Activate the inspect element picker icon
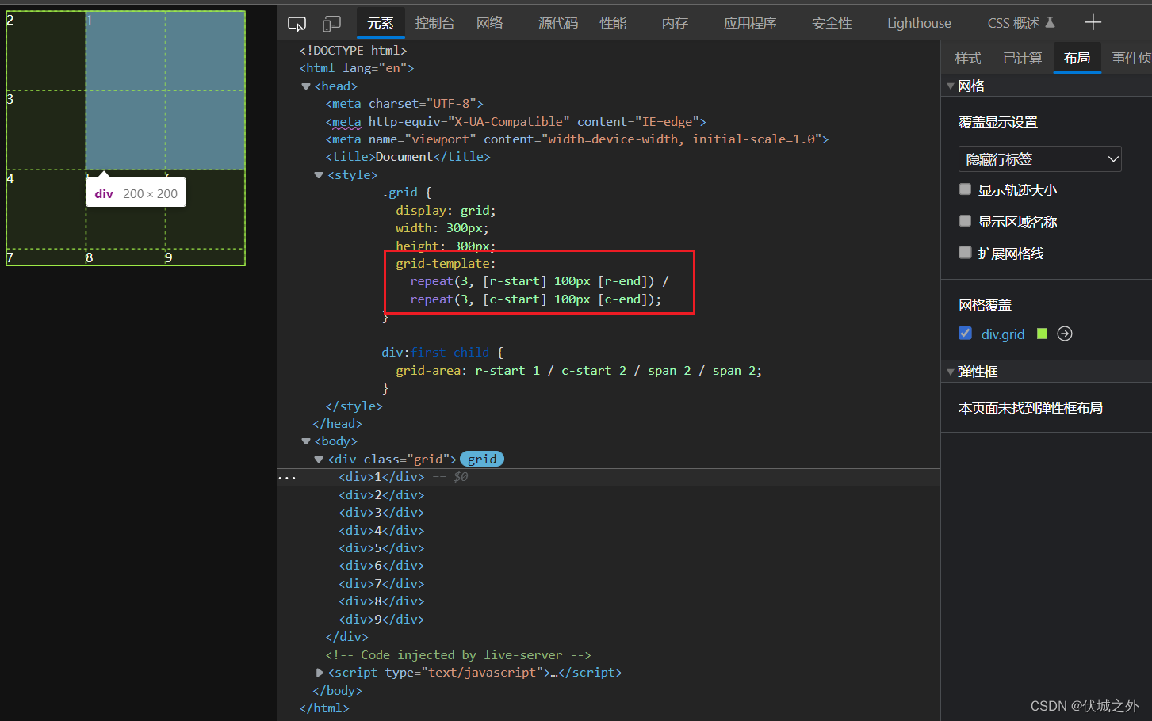 (297, 24)
